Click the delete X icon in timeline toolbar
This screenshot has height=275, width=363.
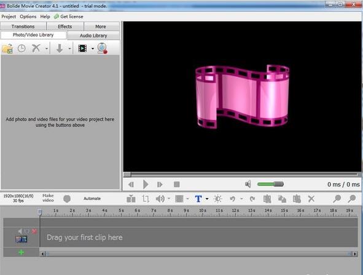(311, 199)
